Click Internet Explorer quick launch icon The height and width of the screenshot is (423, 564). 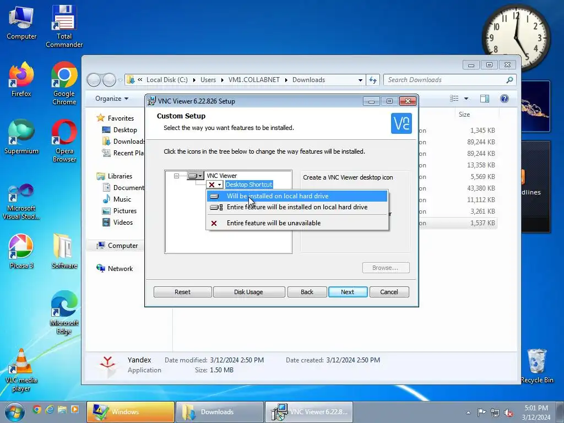[x=50, y=409]
